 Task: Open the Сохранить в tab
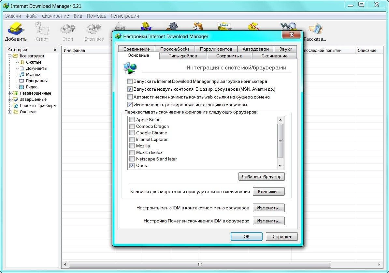tap(229, 56)
